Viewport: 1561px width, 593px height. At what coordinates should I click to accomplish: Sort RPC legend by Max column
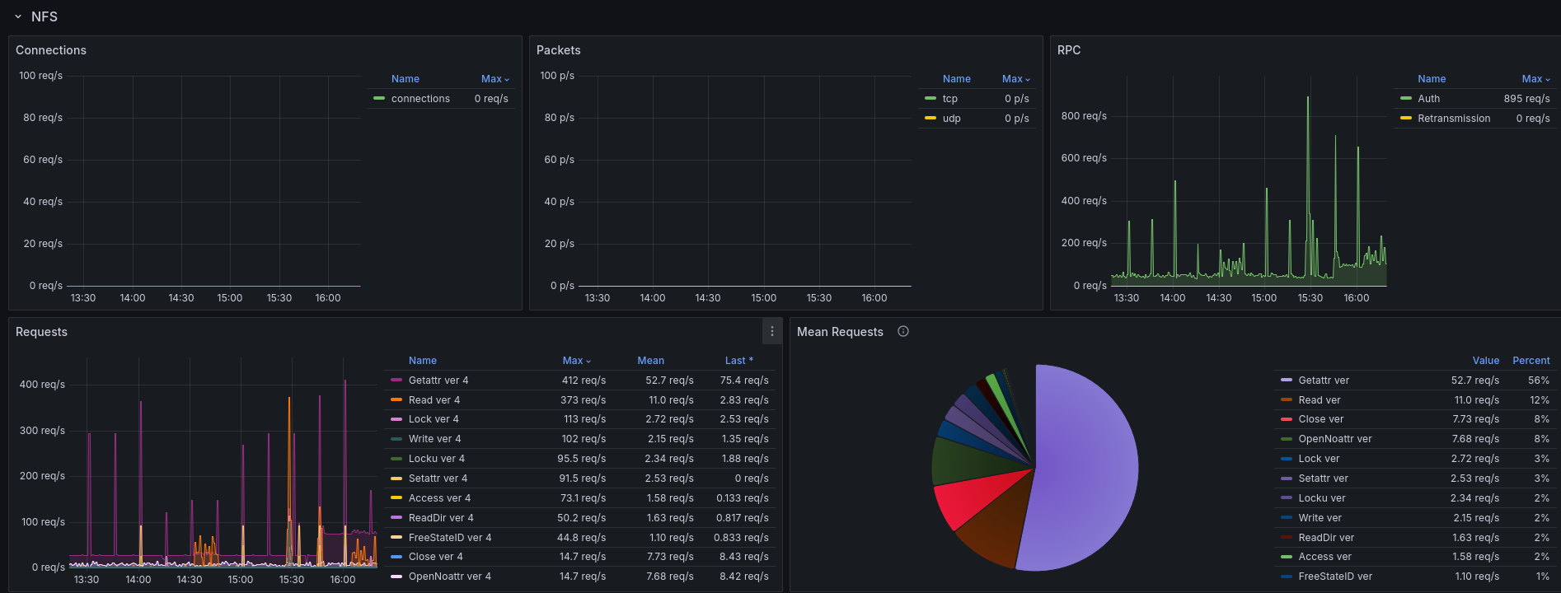[1535, 79]
